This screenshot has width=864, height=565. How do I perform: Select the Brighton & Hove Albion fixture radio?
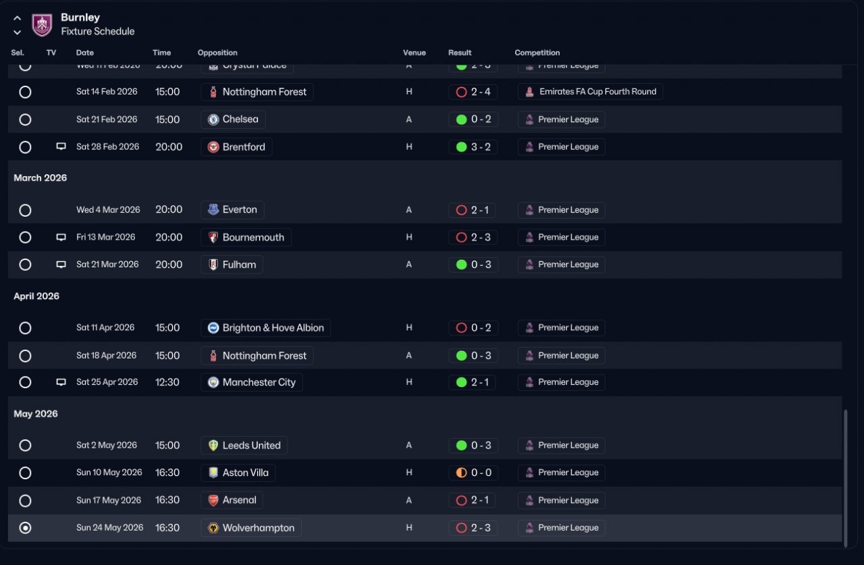tap(25, 328)
